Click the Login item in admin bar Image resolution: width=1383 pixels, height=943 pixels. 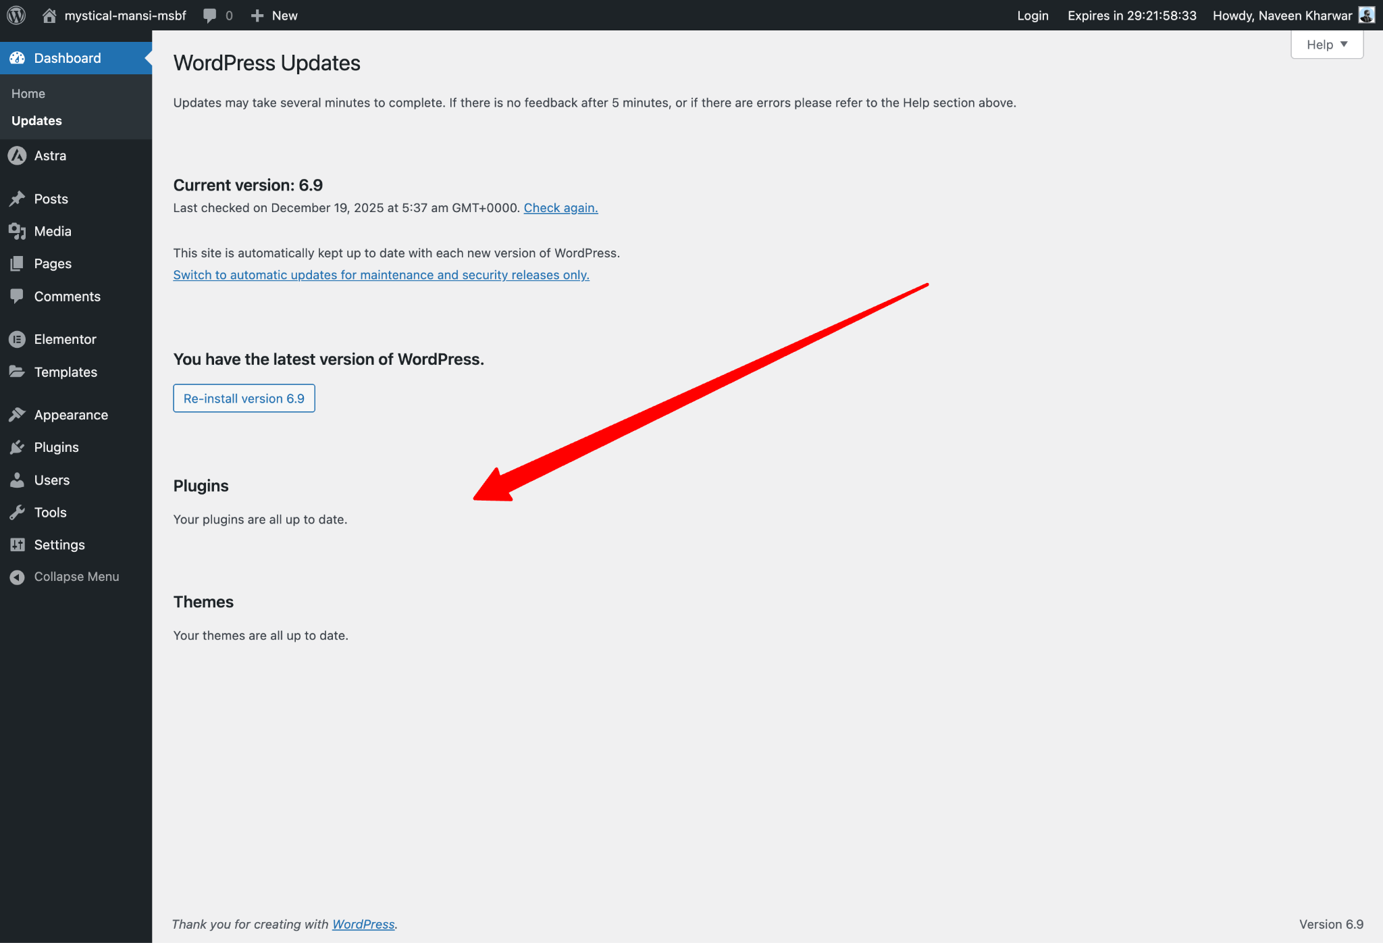tap(1033, 15)
